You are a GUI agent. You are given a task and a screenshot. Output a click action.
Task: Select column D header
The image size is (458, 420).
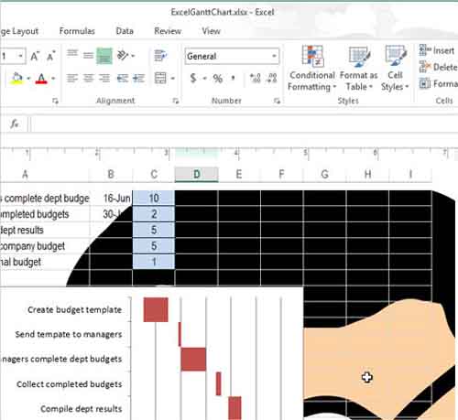pos(197,175)
